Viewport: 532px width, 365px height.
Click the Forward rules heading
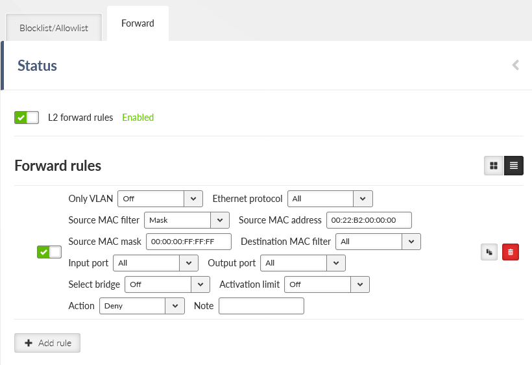coord(58,166)
